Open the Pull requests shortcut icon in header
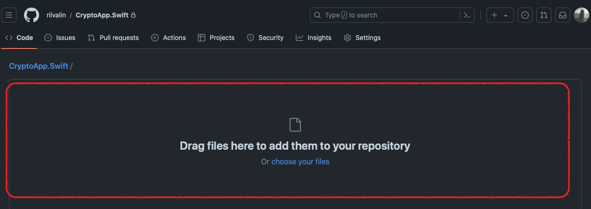The width and height of the screenshot is (591, 209). tap(544, 15)
